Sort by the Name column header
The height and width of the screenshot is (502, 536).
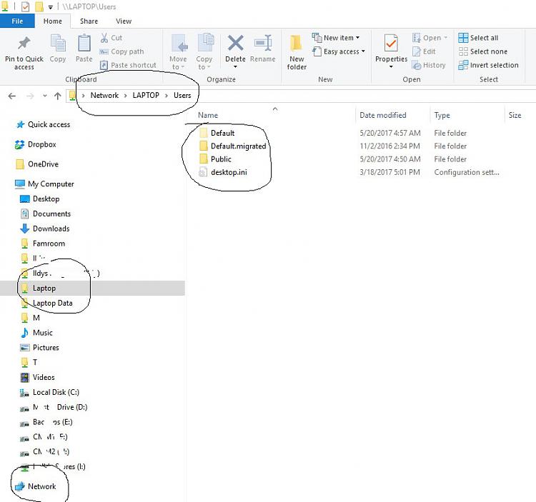coord(208,115)
